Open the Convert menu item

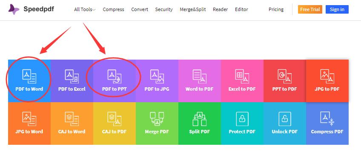coord(140,9)
